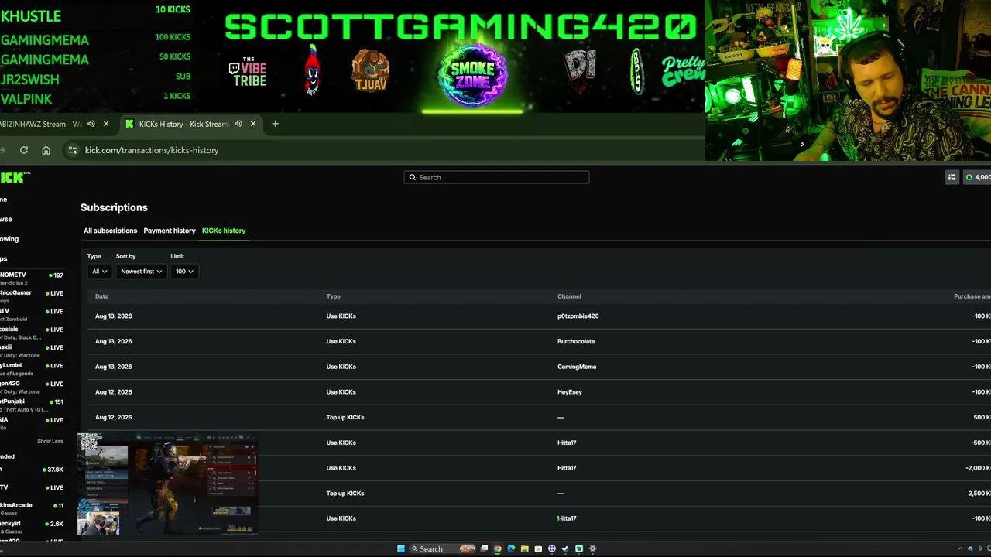Open the Windows Start menu
Viewport: 991px width, 557px height.
401,548
